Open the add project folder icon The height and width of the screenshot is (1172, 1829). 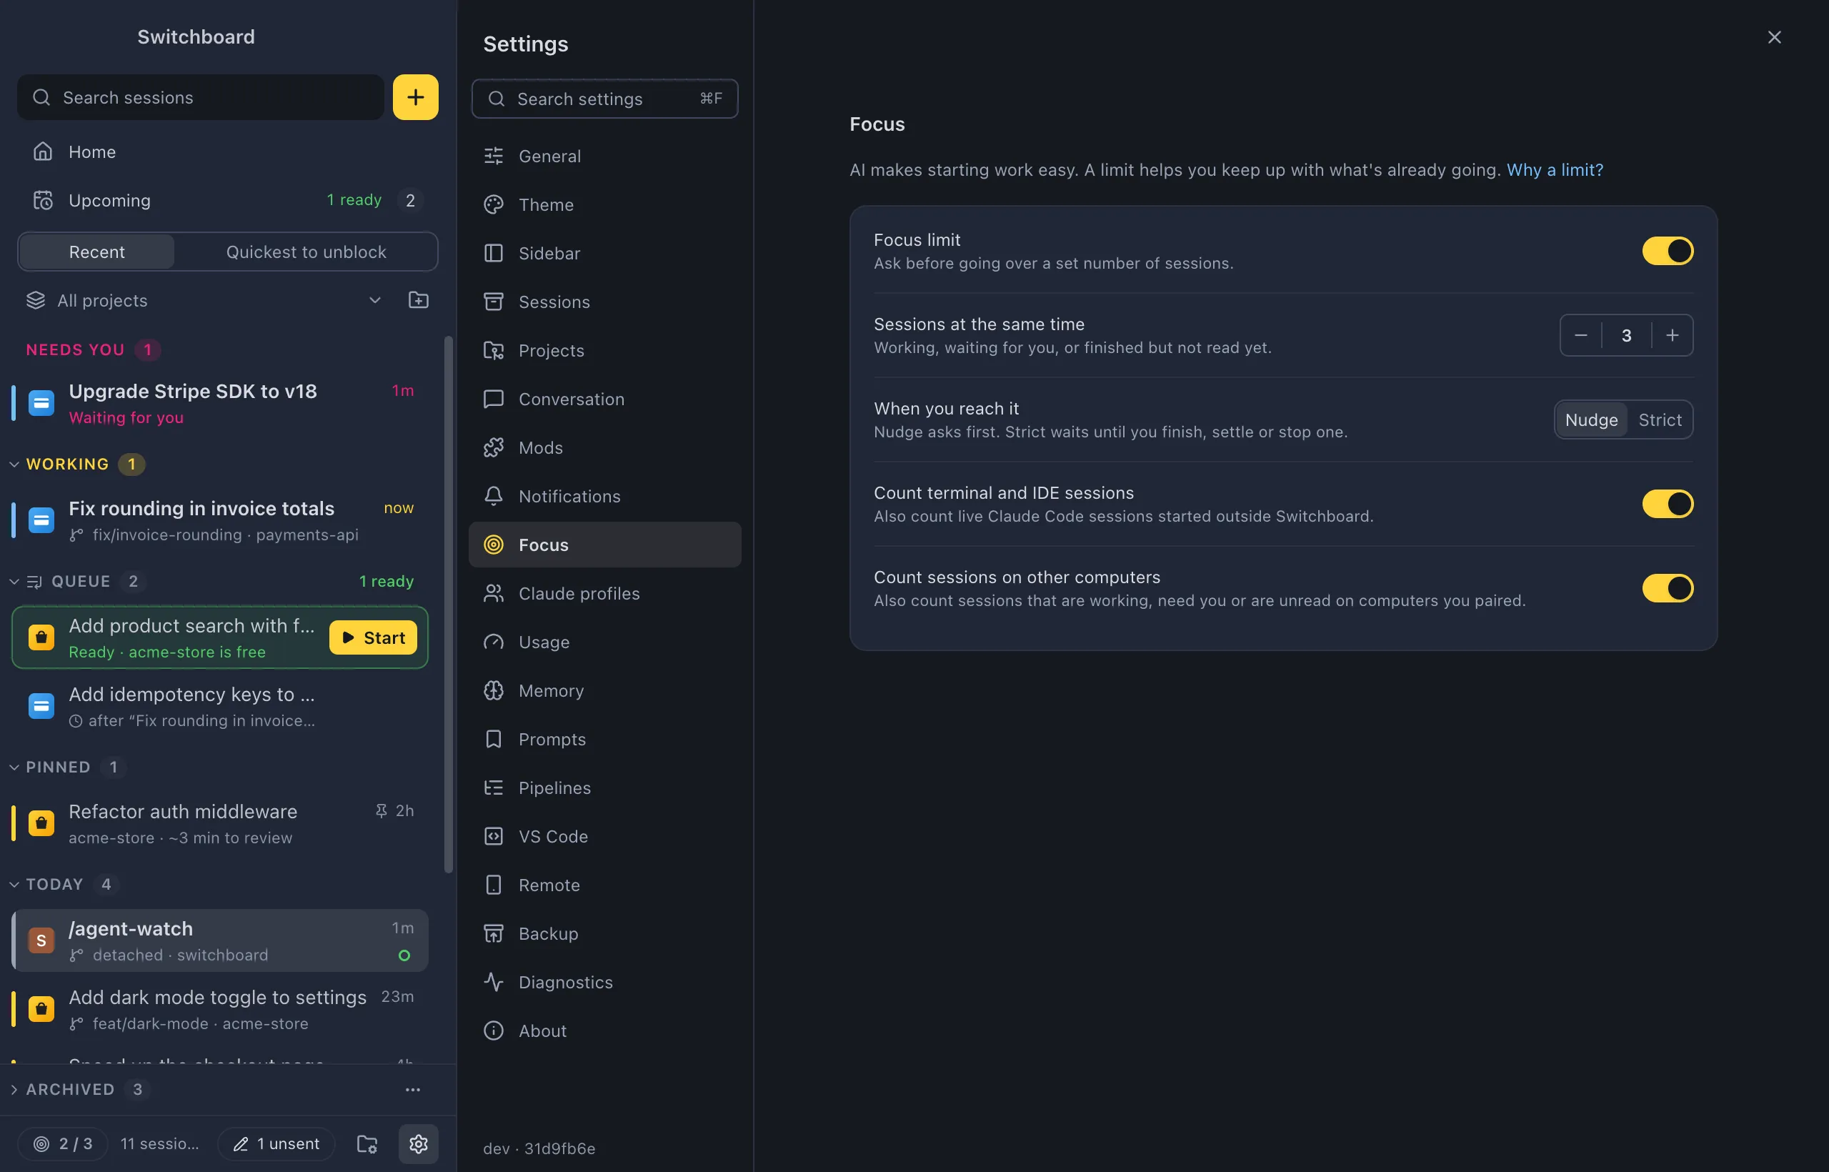[x=418, y=300]
